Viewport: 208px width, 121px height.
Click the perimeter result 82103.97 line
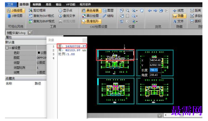72,50
